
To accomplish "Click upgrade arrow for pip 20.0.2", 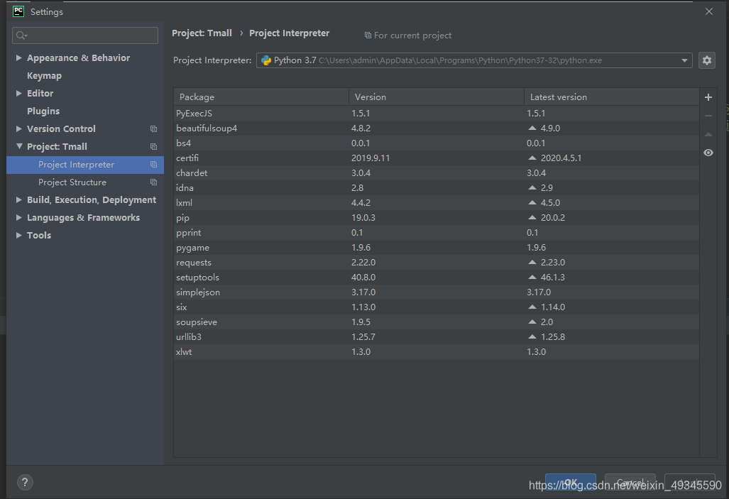I will 532,217.
